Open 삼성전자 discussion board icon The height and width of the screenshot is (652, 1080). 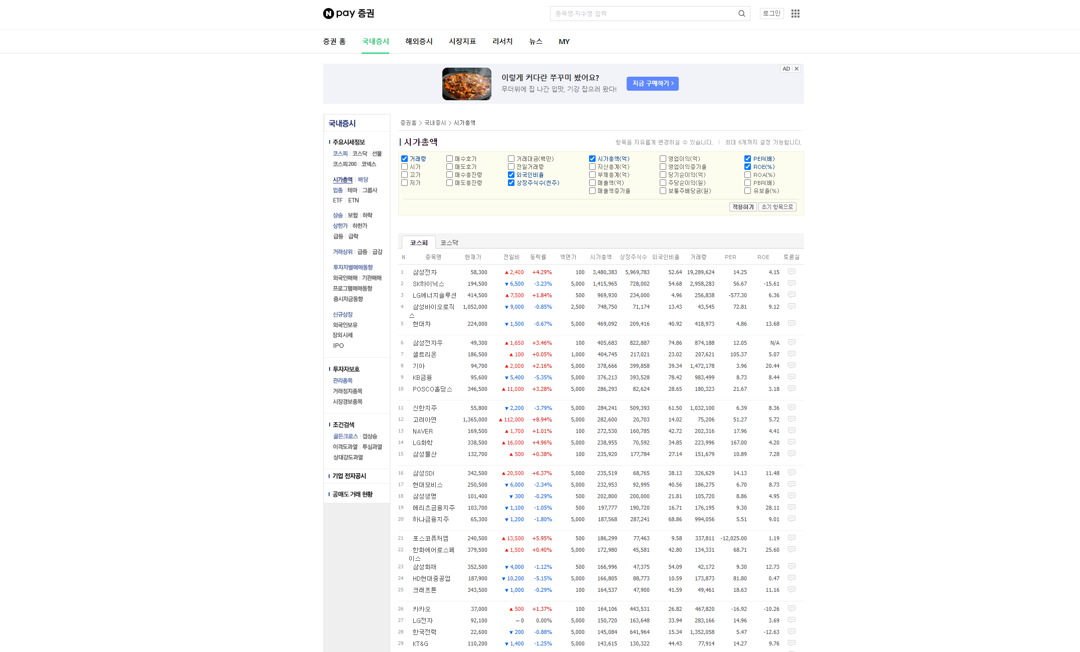791,272
